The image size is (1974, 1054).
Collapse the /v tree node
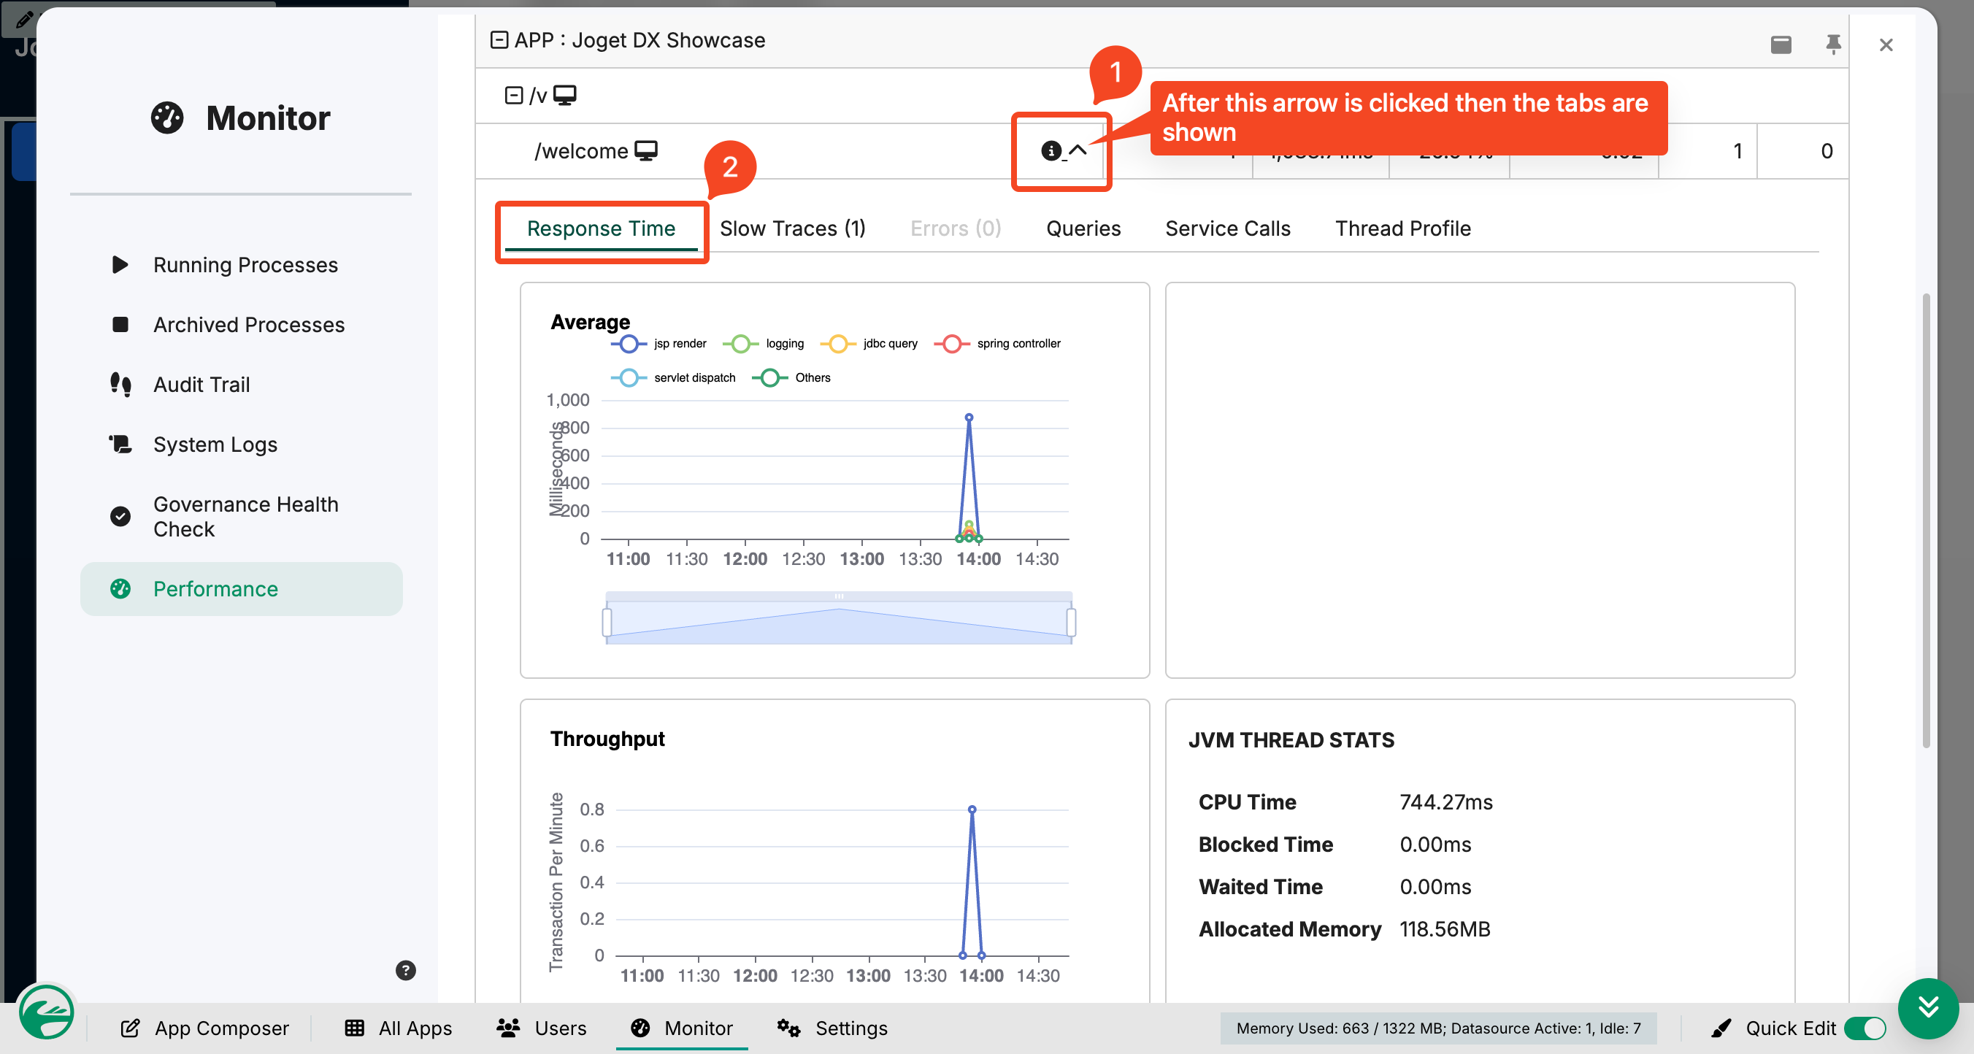(513, 95)
